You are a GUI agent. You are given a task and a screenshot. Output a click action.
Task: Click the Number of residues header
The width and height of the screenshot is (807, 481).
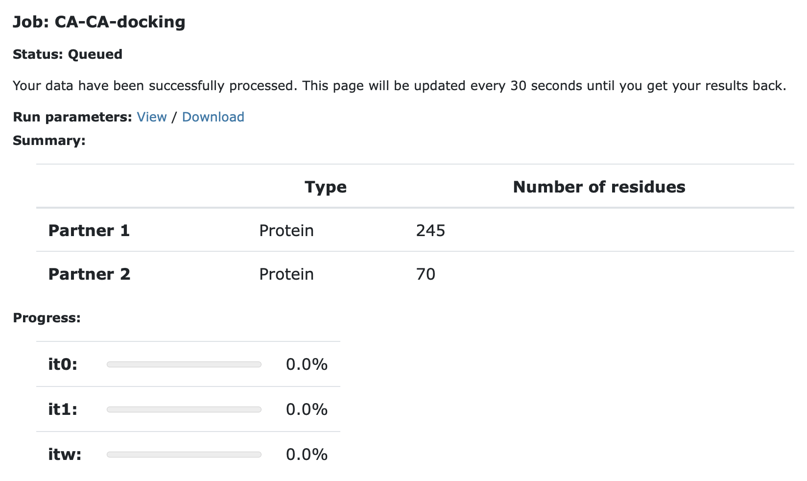click(x=599, y=187)
